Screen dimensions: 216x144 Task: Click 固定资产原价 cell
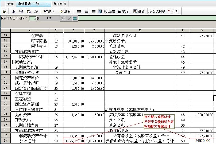(x=30, y=78)
